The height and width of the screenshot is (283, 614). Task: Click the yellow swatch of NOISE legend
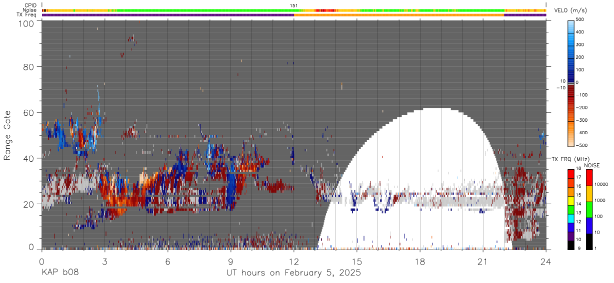point(589,194)
